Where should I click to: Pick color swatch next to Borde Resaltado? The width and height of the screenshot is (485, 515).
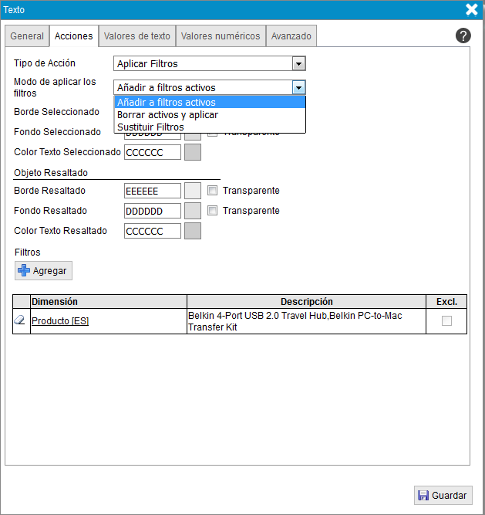[x=193, y=191]
